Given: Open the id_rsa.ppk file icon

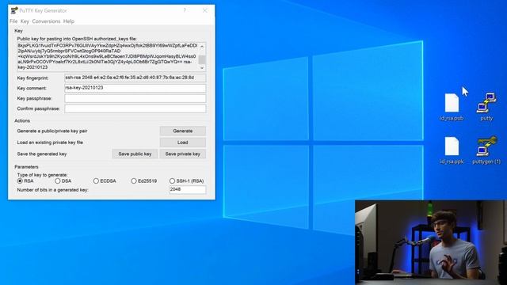Looking at the screenshot, I should pos(452,150).
